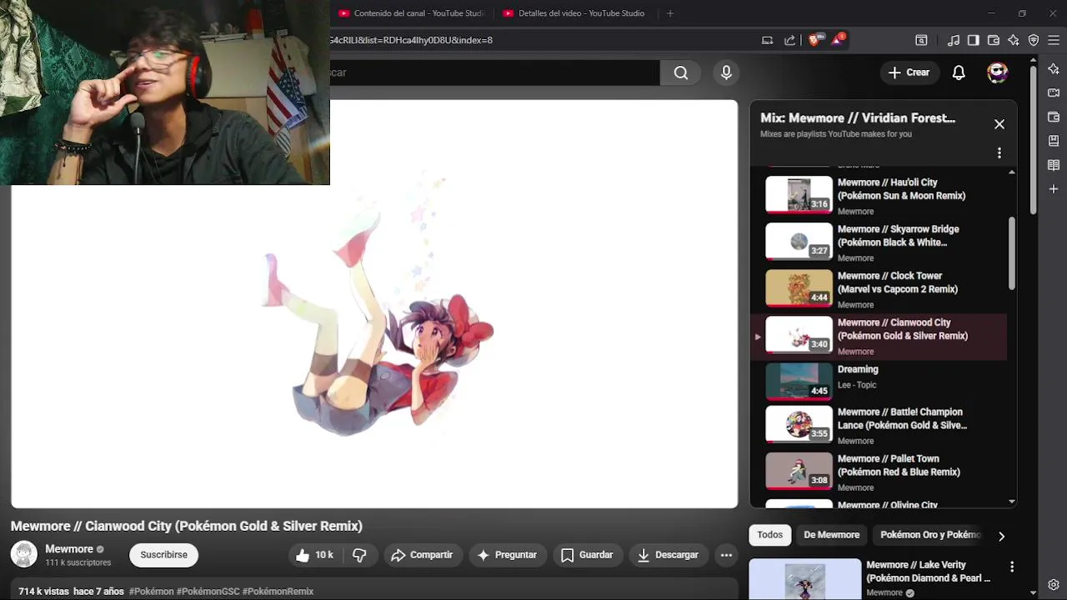Open the Mewmore channel name link
1067x600 pixels.
(x=69, y=549)
